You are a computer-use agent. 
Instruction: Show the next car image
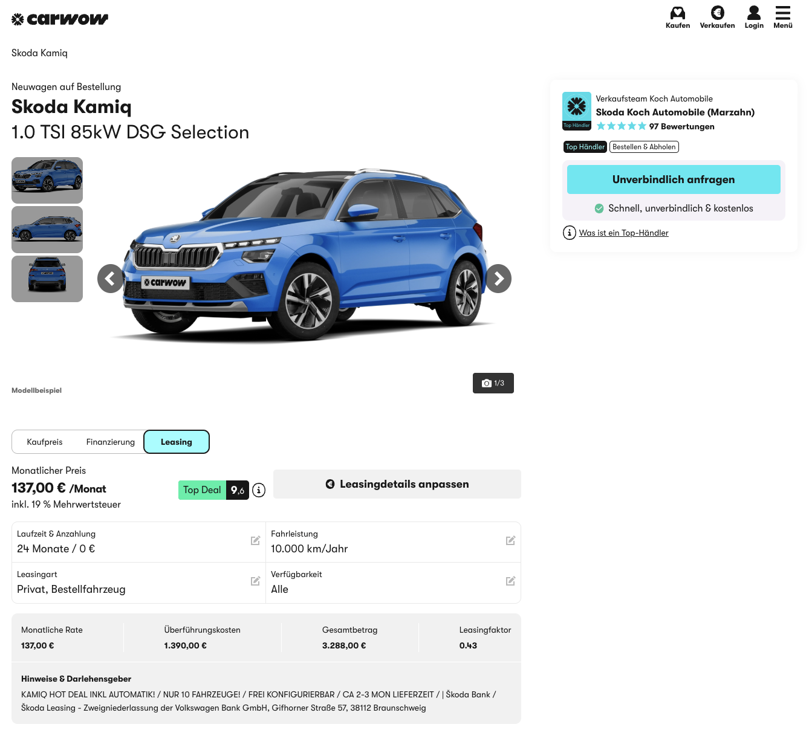pos(498,279)
